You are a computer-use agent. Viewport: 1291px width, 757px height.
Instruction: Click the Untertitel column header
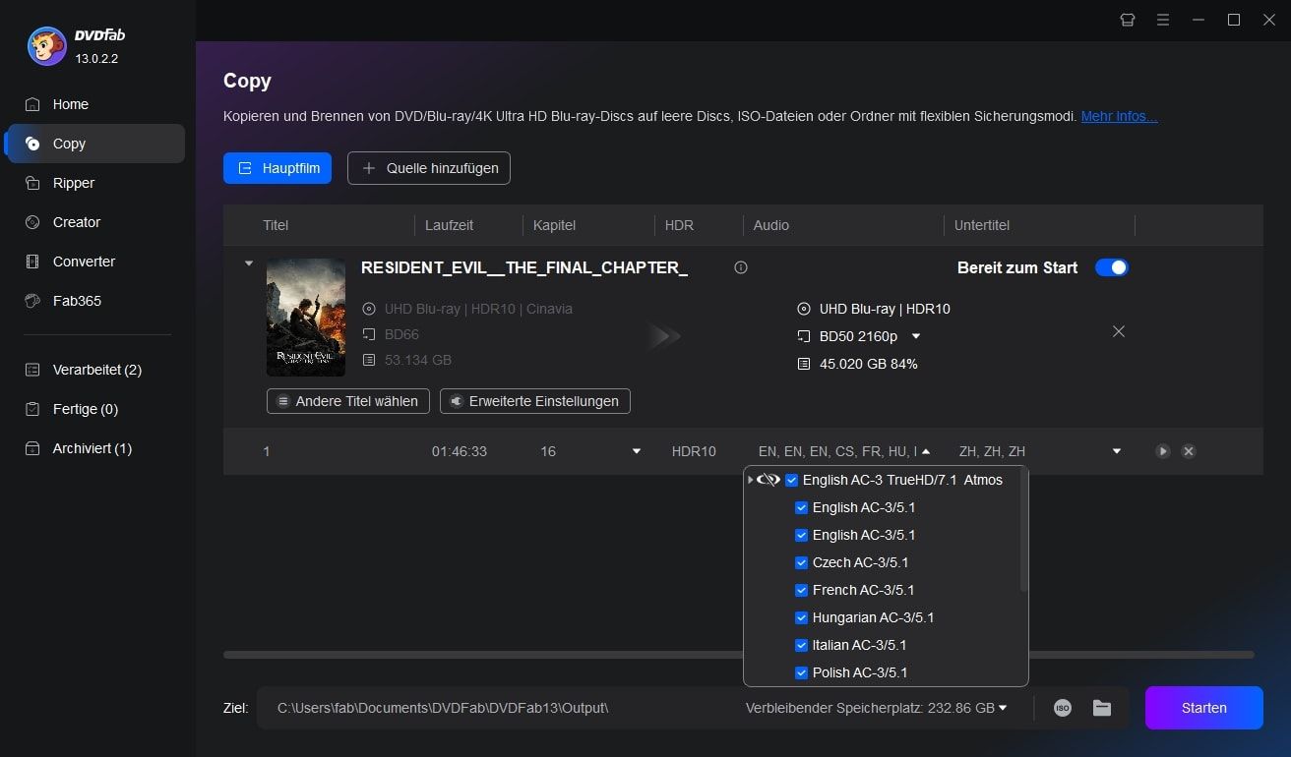(x=982, y=225)
